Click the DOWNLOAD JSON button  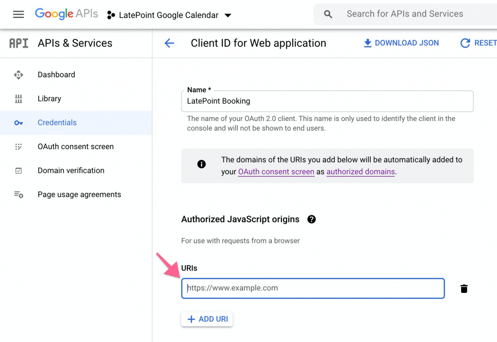(401, 43)
